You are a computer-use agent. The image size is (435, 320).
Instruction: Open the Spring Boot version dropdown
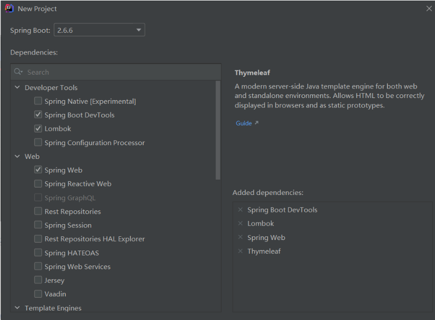(139, 30)
